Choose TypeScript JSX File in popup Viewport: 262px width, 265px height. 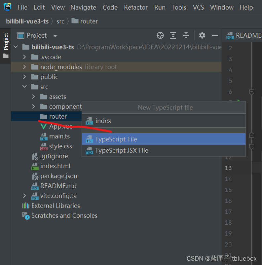pos(164,150)
